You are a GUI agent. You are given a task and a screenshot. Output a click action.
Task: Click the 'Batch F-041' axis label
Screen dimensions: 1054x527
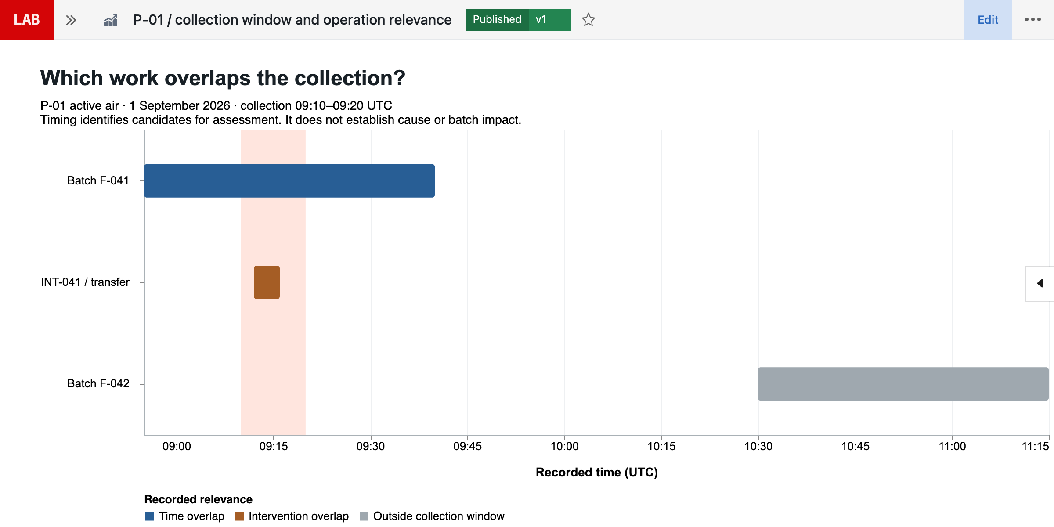coord(98,180)
